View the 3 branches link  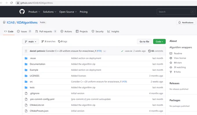(x=48, y=41)
